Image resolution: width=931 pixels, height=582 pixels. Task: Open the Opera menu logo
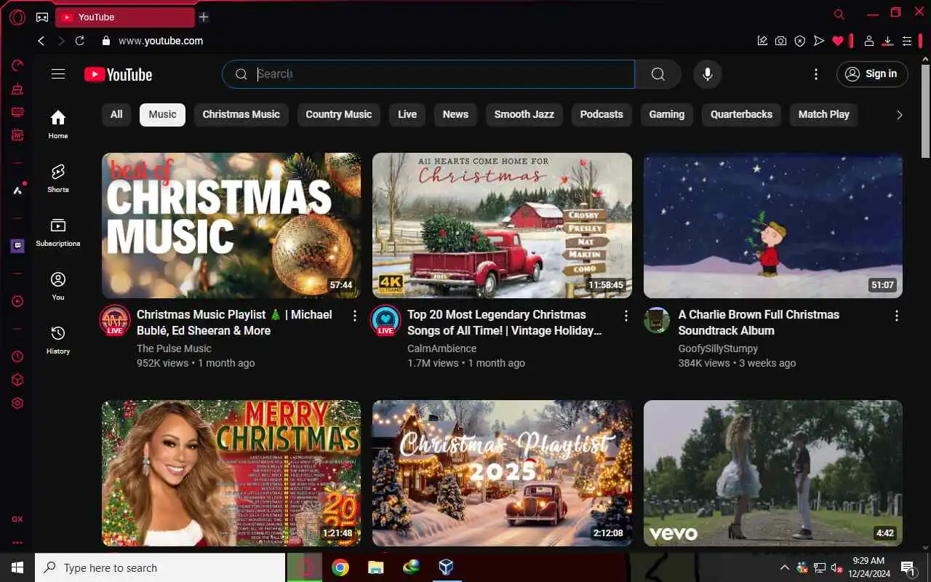[17, 17]
